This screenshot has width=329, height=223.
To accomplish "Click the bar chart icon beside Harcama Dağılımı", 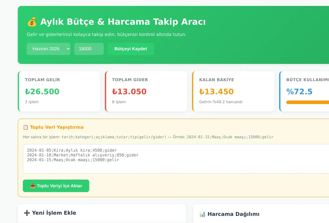I will coord(202,214).
